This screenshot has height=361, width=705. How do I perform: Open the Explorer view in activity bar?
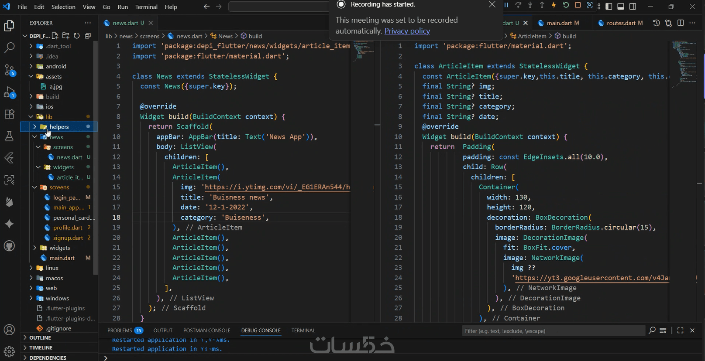[x=9, y=26]
